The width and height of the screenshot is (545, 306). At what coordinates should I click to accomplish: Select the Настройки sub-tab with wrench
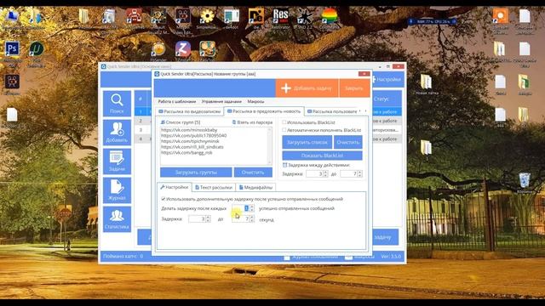point(174,187)
